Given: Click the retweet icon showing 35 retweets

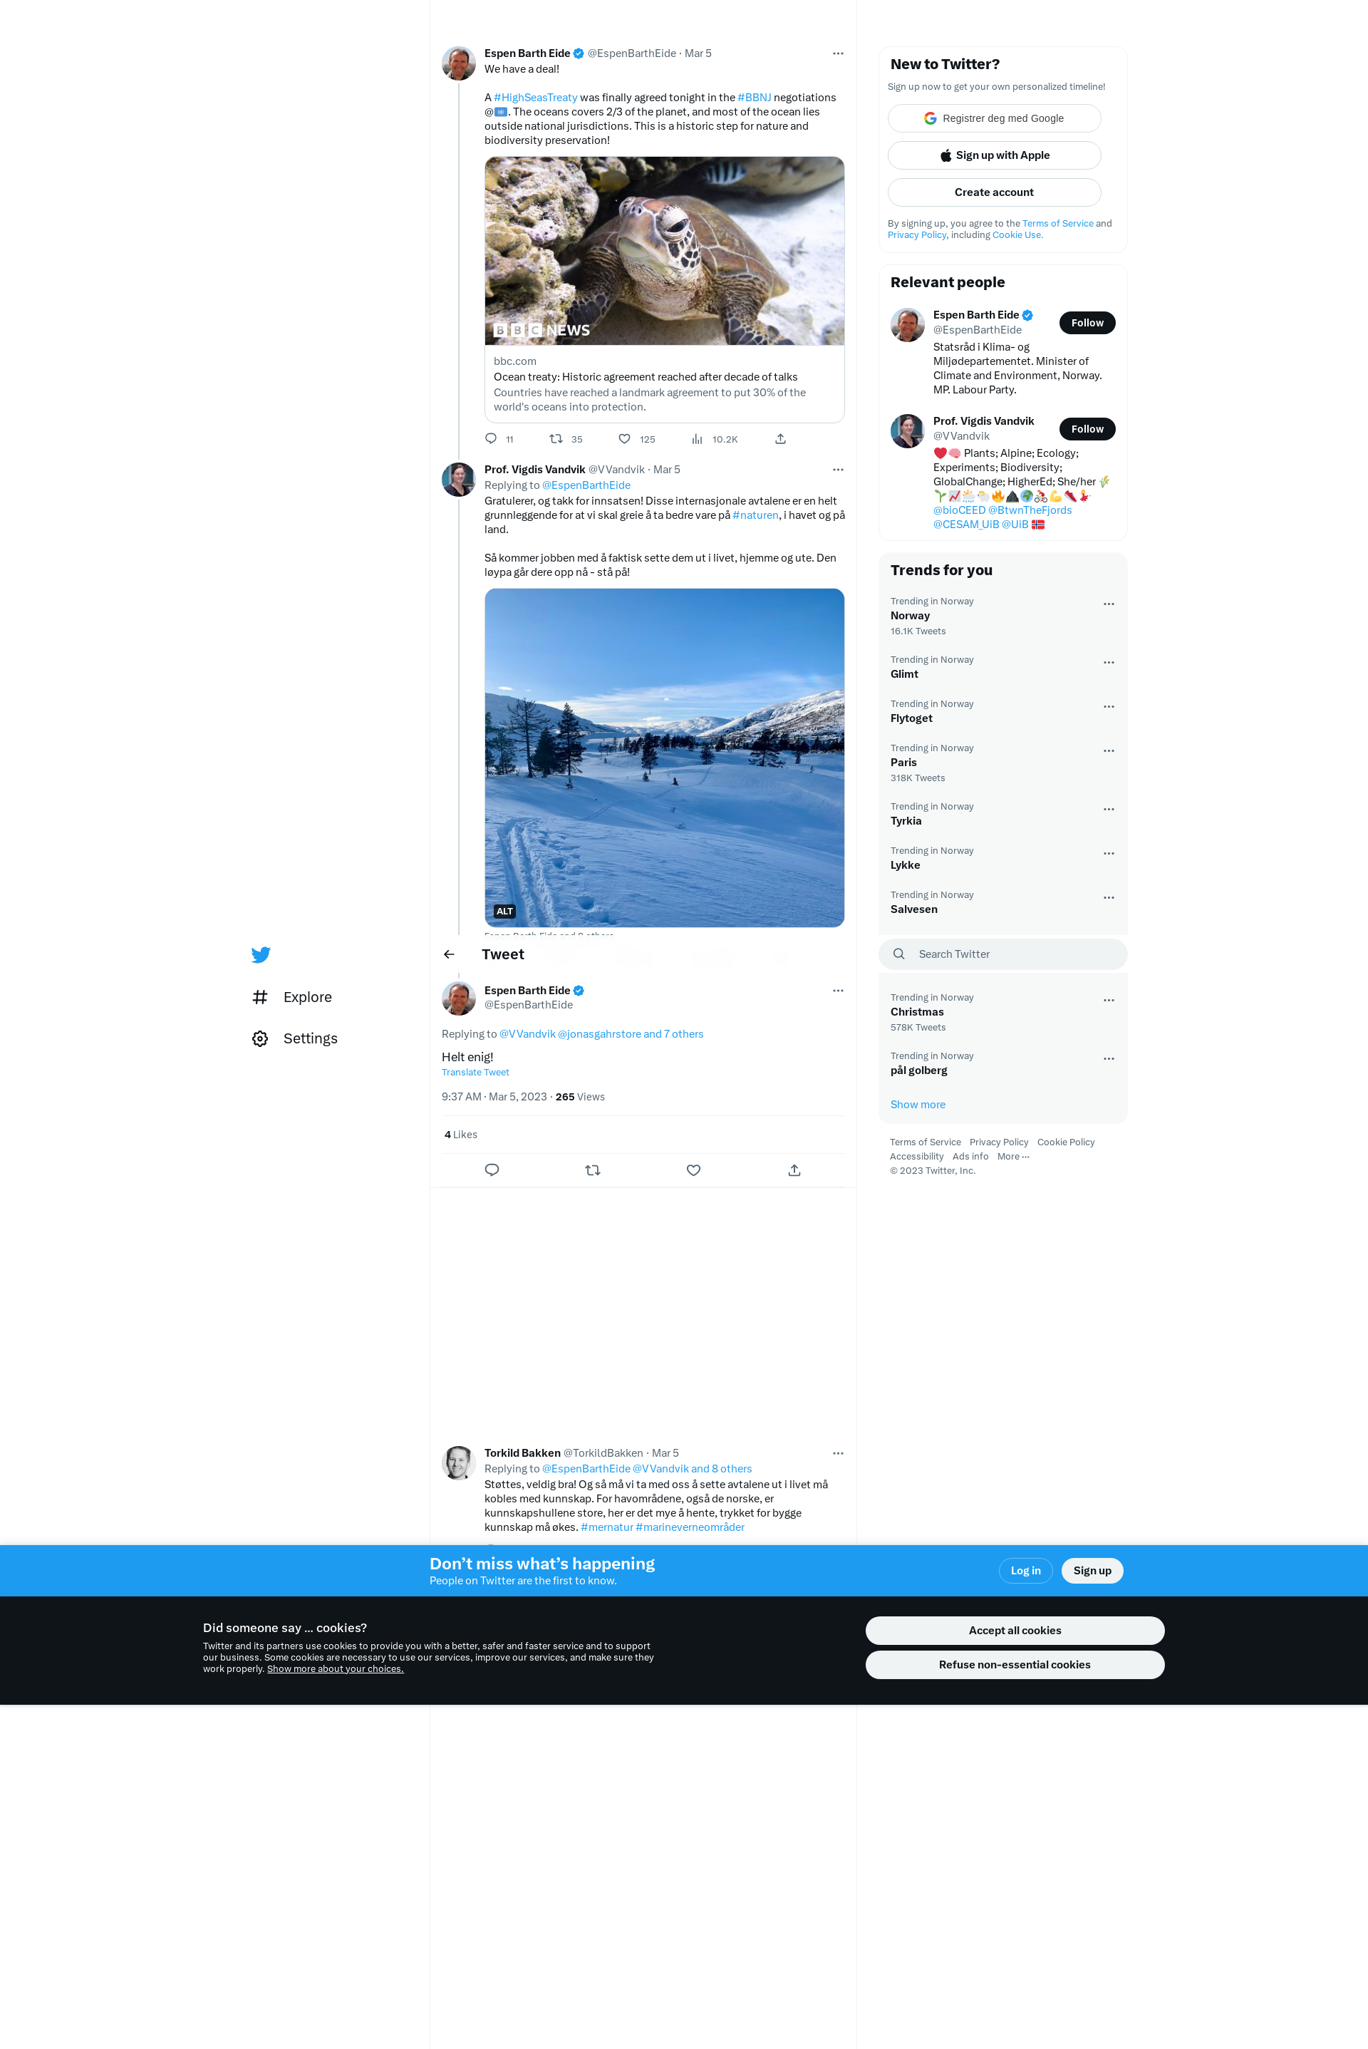Looking at the screenshot, I should [556, 439].
